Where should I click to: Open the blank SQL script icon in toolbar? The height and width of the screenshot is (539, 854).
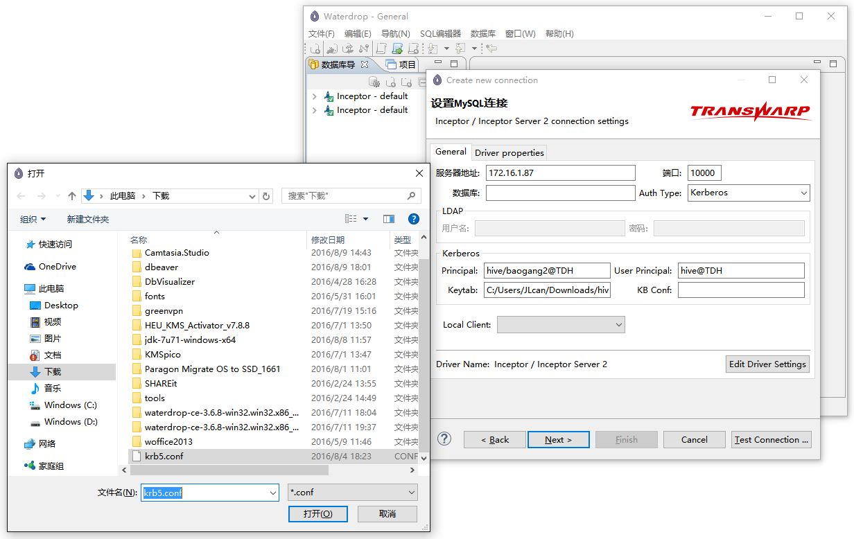381,48
